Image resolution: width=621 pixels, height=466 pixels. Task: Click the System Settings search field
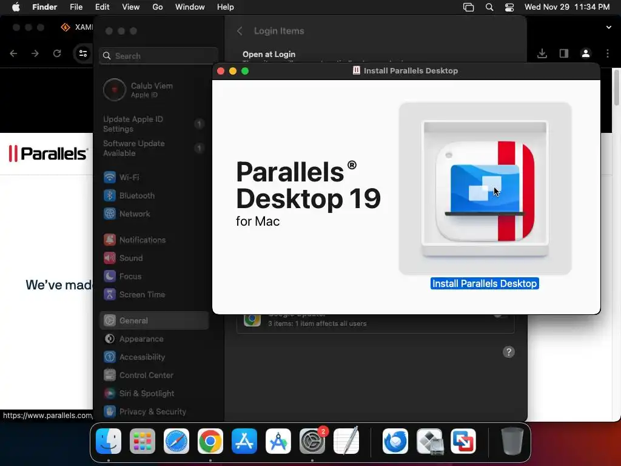click(x=158, y=56)
